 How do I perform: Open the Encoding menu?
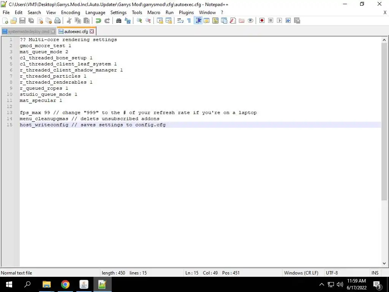pyautogui.click(x=70, y=13)
